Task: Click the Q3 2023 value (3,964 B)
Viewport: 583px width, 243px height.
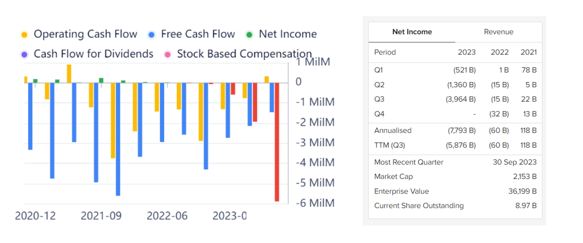Action: pos(461,99)
